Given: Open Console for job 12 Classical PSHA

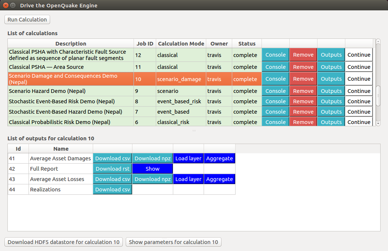Looking at the screenshot, I should tap(275, 54).
